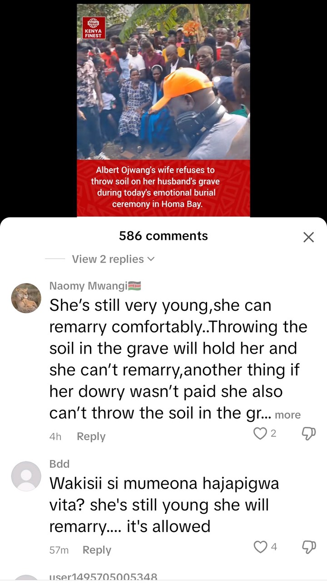Reply to Naomy Mwangi's comment

91,436
